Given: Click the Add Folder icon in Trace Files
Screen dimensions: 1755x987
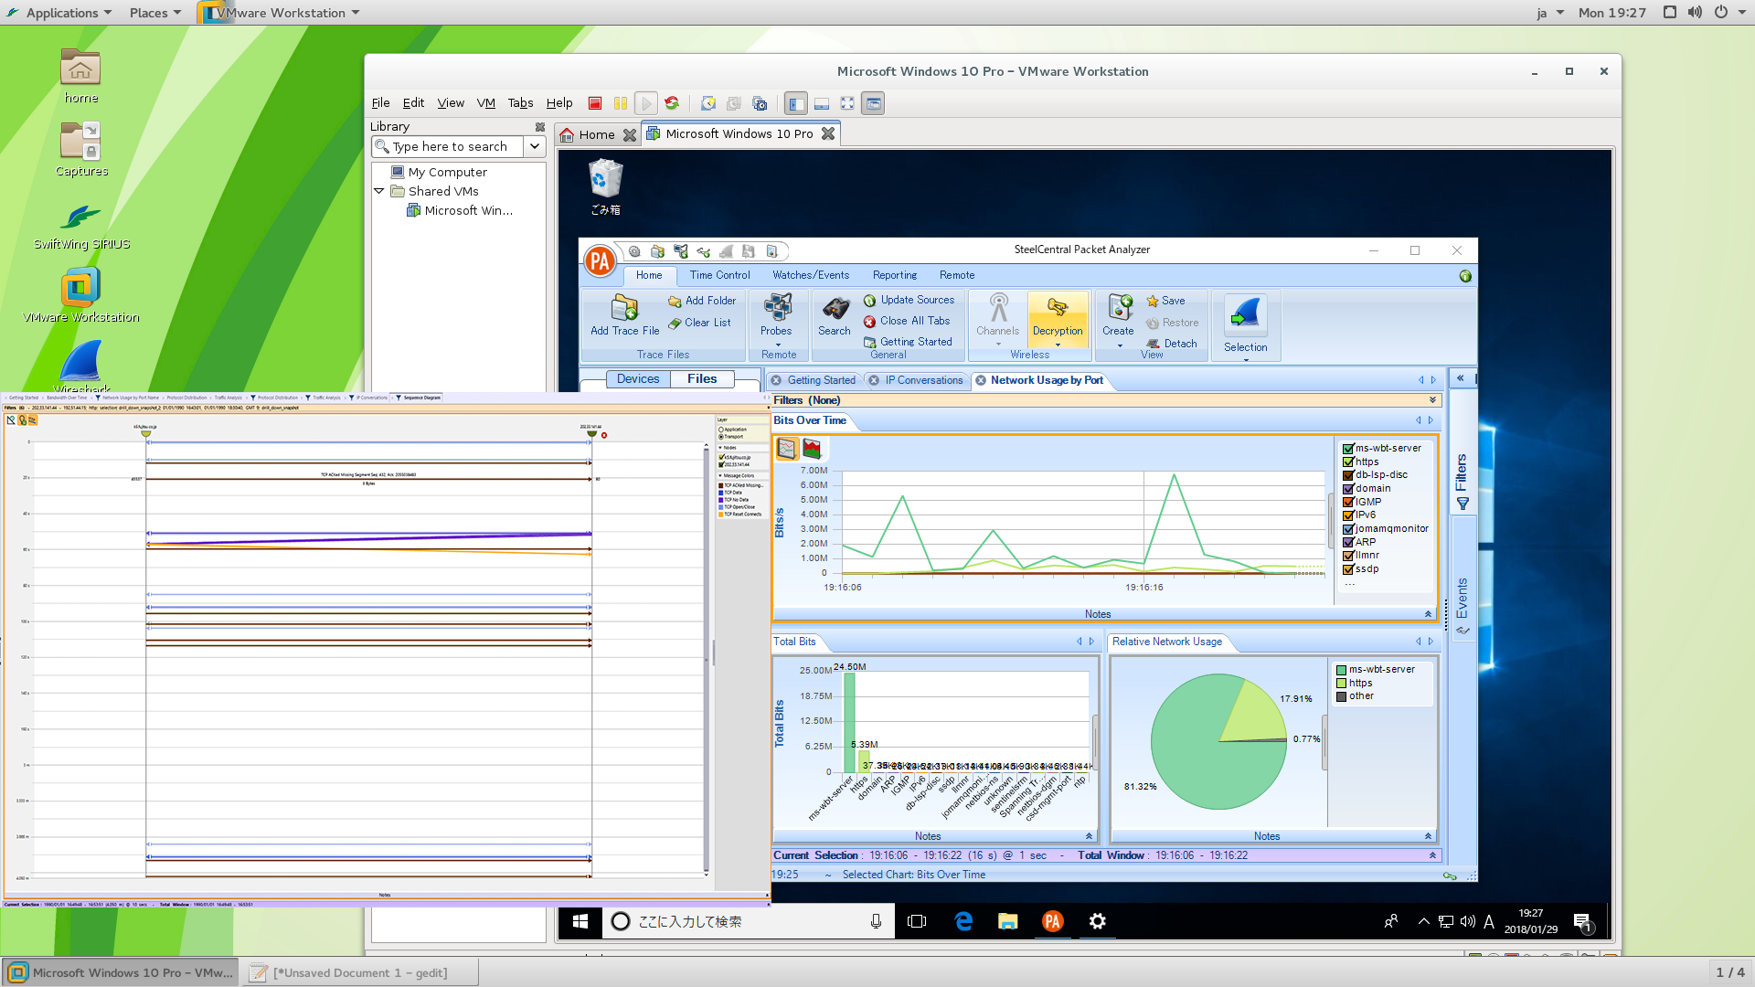Looking at the screenshot, I should click(675, 301).
